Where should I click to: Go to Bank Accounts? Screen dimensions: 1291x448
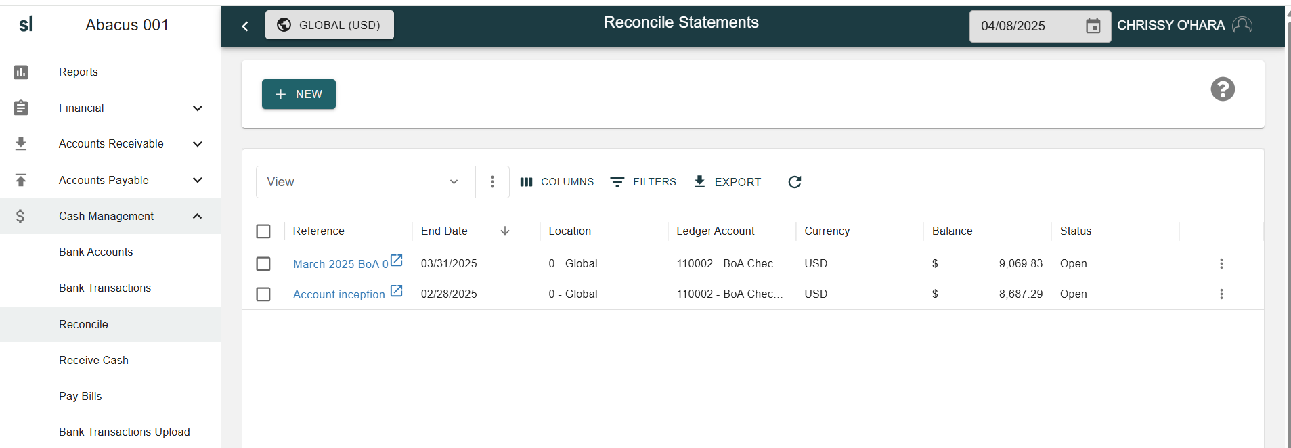point(95,252)
